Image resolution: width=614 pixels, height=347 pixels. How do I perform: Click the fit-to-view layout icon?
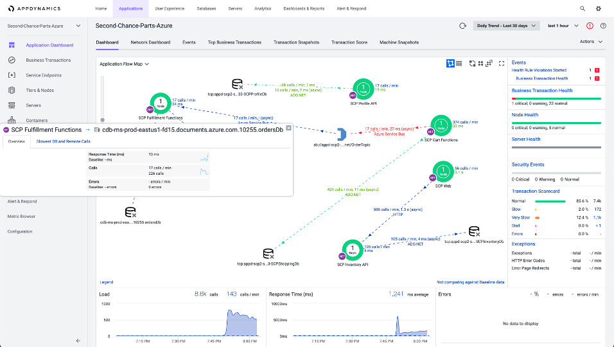pyautogui.click(x=489, y=64)
